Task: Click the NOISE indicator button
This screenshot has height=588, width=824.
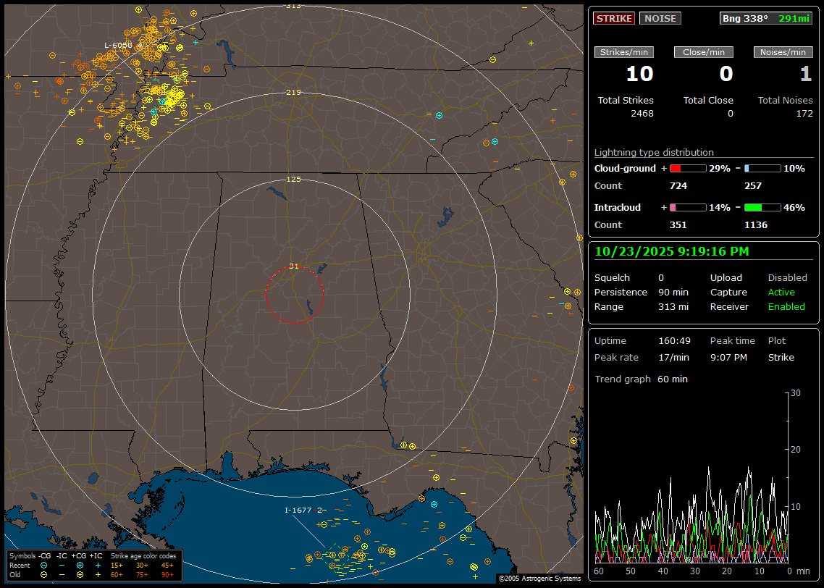Action: click(x=660, y=18)
